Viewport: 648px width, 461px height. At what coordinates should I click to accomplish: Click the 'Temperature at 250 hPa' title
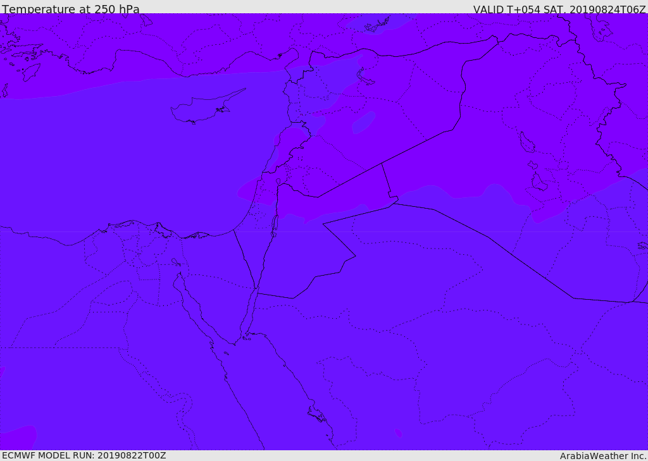pos(71,9)
